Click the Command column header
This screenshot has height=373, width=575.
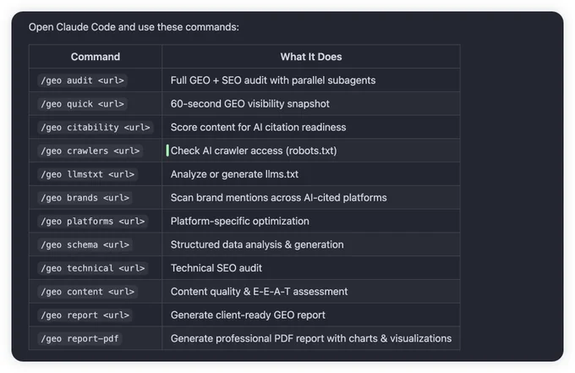pyautogui.click(x=96, y=57)
